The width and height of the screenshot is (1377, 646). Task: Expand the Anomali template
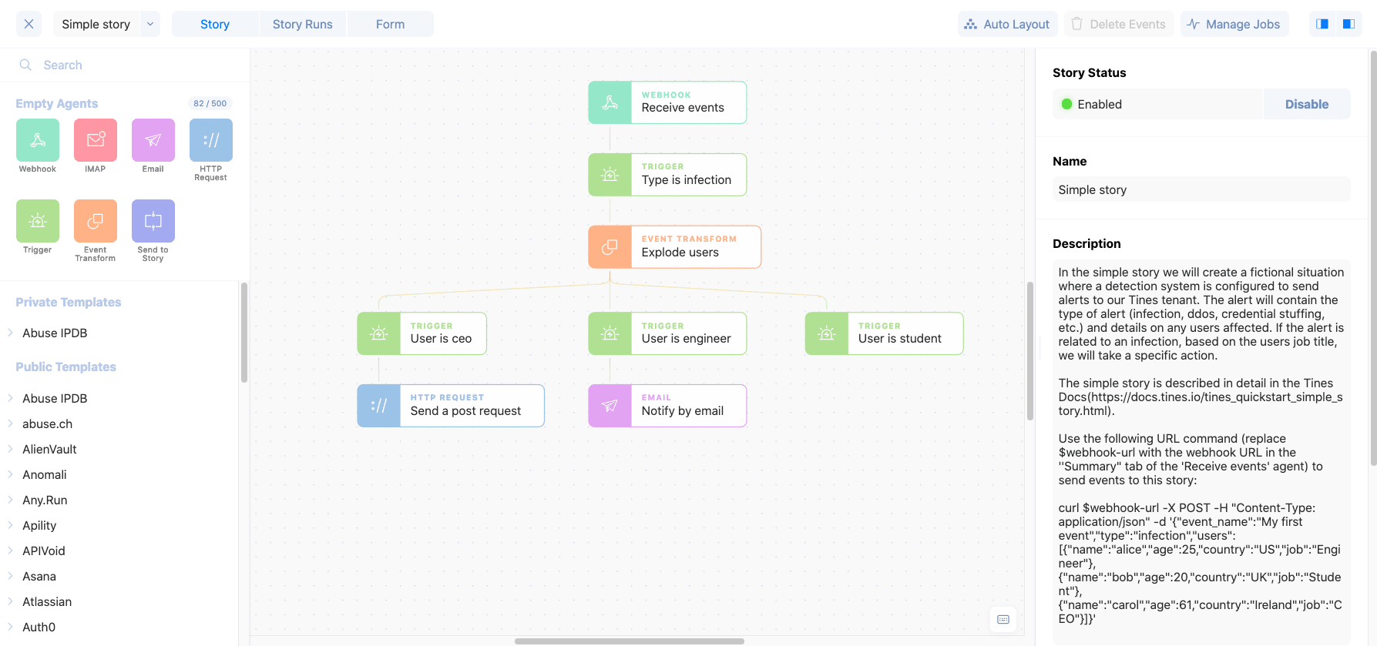point(11,474)
